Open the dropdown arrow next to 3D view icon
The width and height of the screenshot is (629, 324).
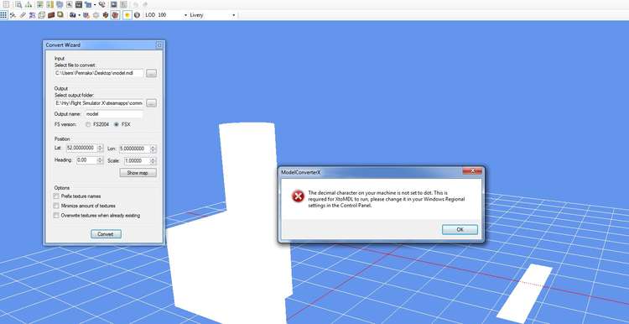[x=79, y=15]
